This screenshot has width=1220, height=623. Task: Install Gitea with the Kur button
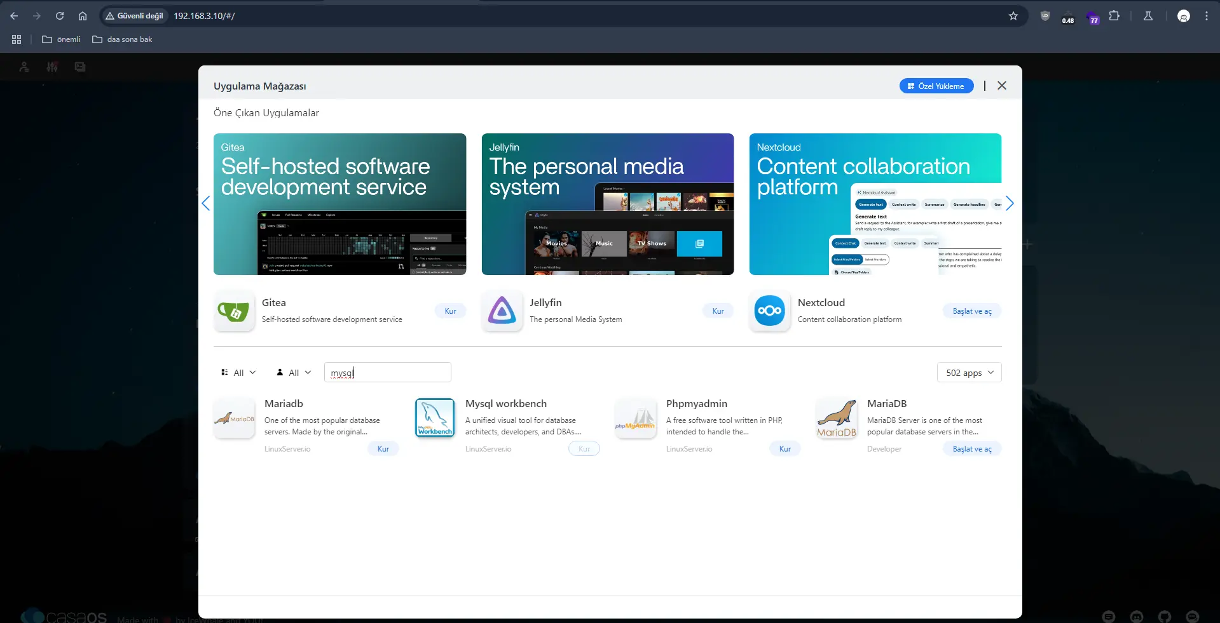451,311
